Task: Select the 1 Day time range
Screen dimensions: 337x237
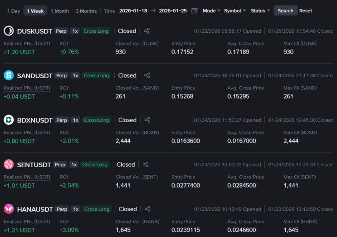Action: (14, 11)
